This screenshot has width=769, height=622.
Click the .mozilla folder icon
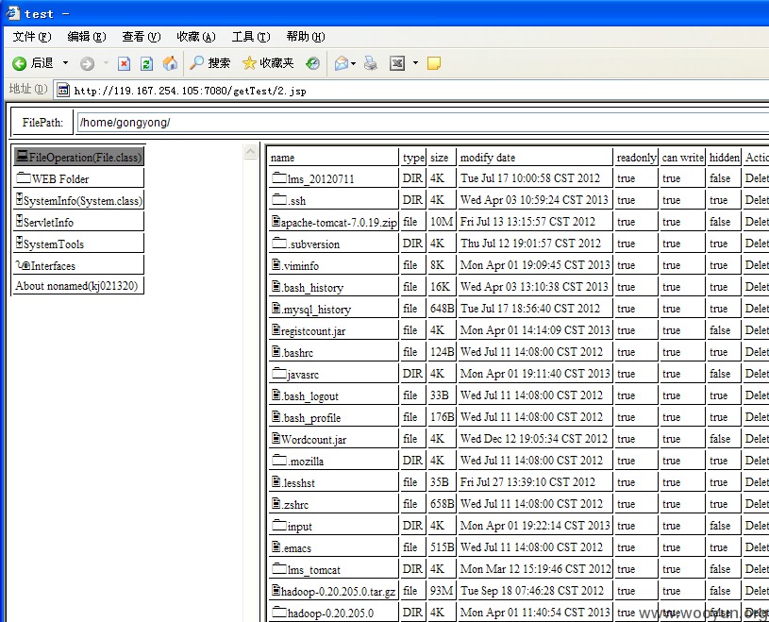point(279,460)
